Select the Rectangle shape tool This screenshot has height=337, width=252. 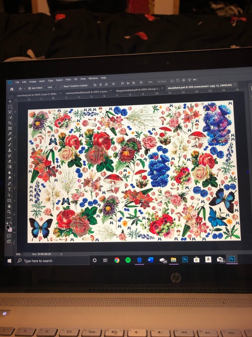pos(9,200)
